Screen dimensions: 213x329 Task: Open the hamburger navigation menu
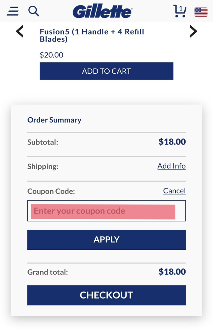(x=12, y=11)
